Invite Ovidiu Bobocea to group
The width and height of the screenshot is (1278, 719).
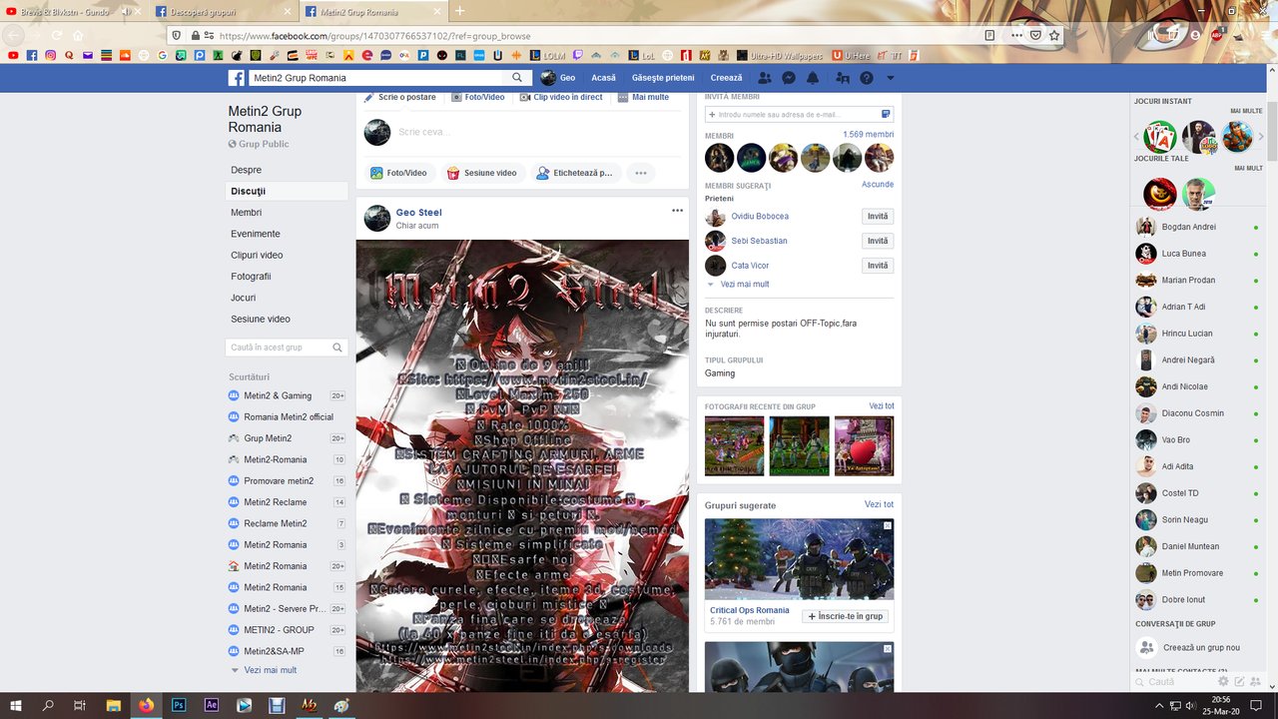point(878,217)
